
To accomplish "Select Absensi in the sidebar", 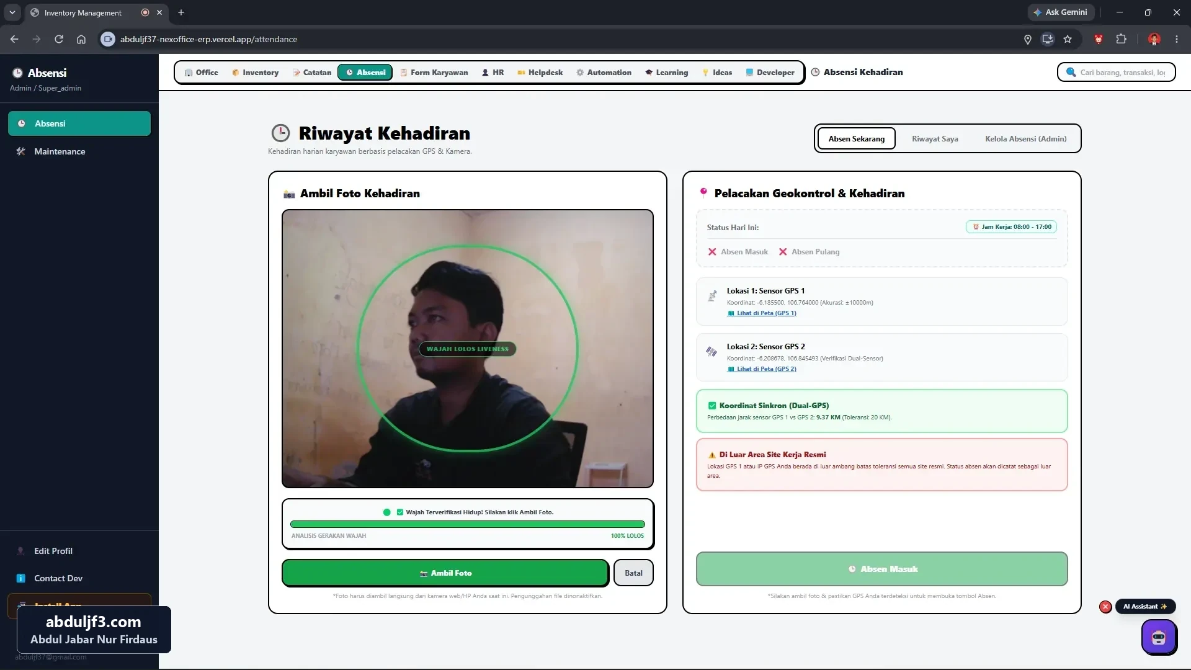I will pyautogui.click(x=79, y=123).
